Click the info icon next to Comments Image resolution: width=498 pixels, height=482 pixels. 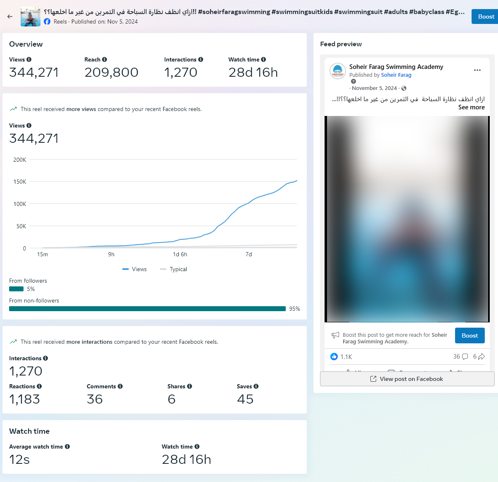(120, 386)
